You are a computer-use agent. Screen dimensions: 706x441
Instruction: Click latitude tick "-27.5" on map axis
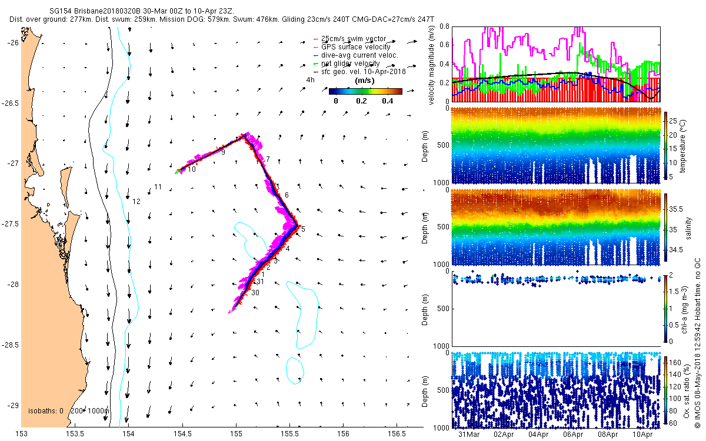click(x=10, y=224)
